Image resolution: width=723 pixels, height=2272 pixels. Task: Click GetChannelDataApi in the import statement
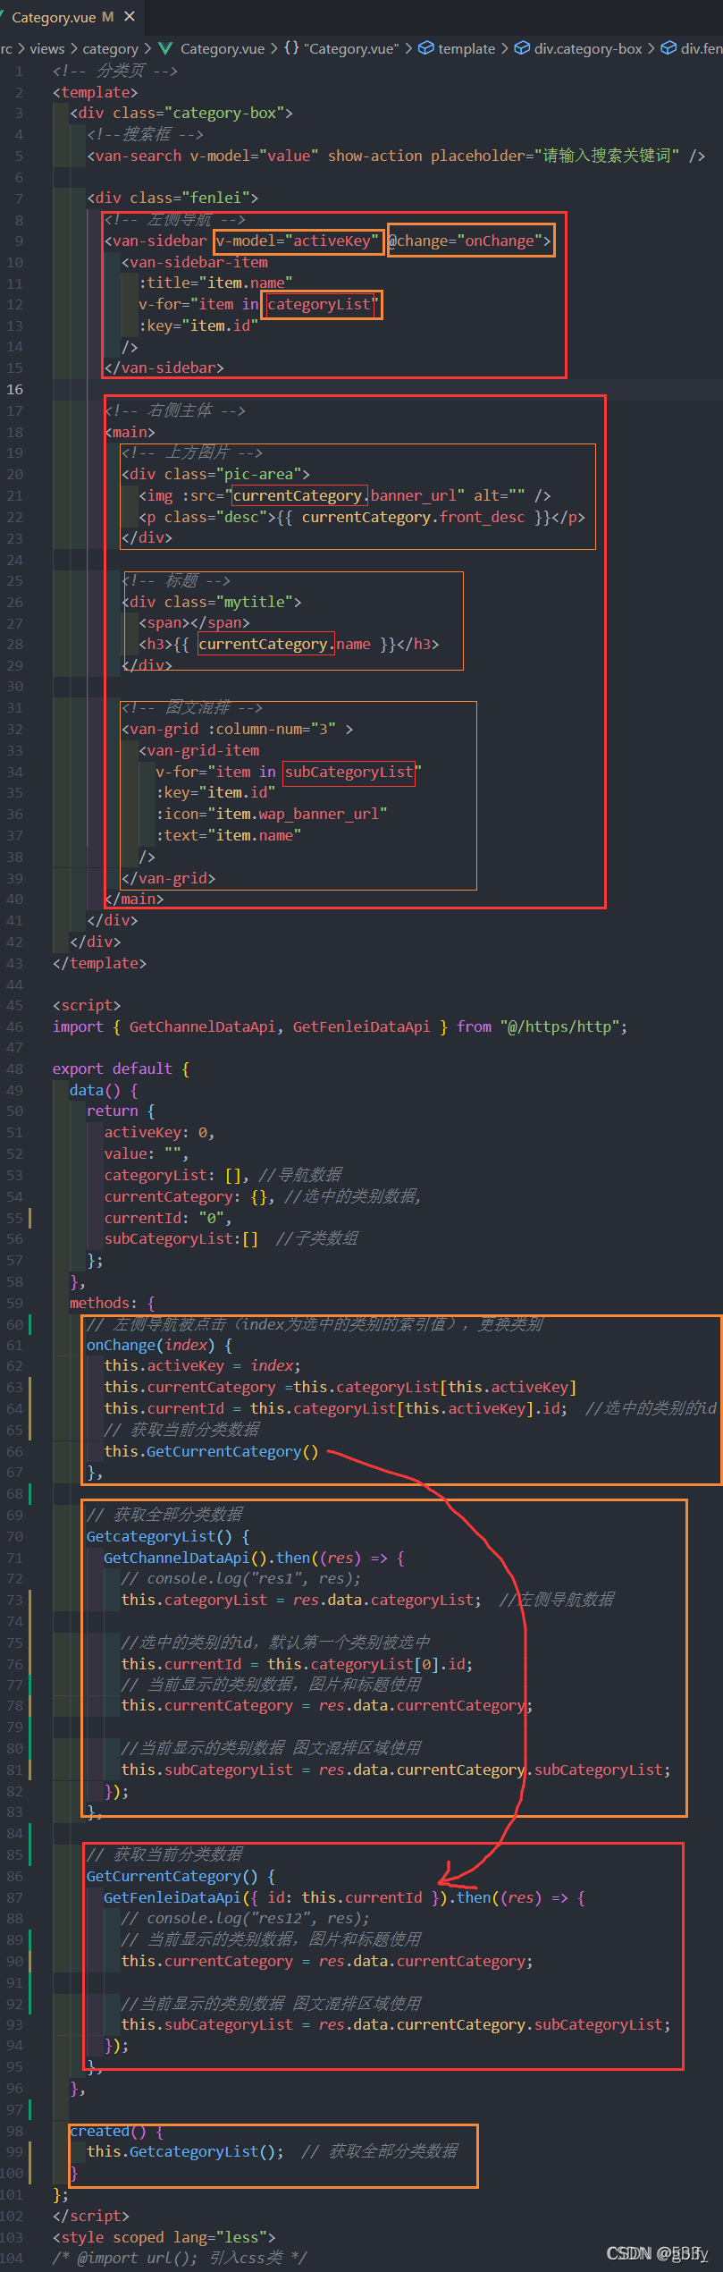tap(202, 1026)
